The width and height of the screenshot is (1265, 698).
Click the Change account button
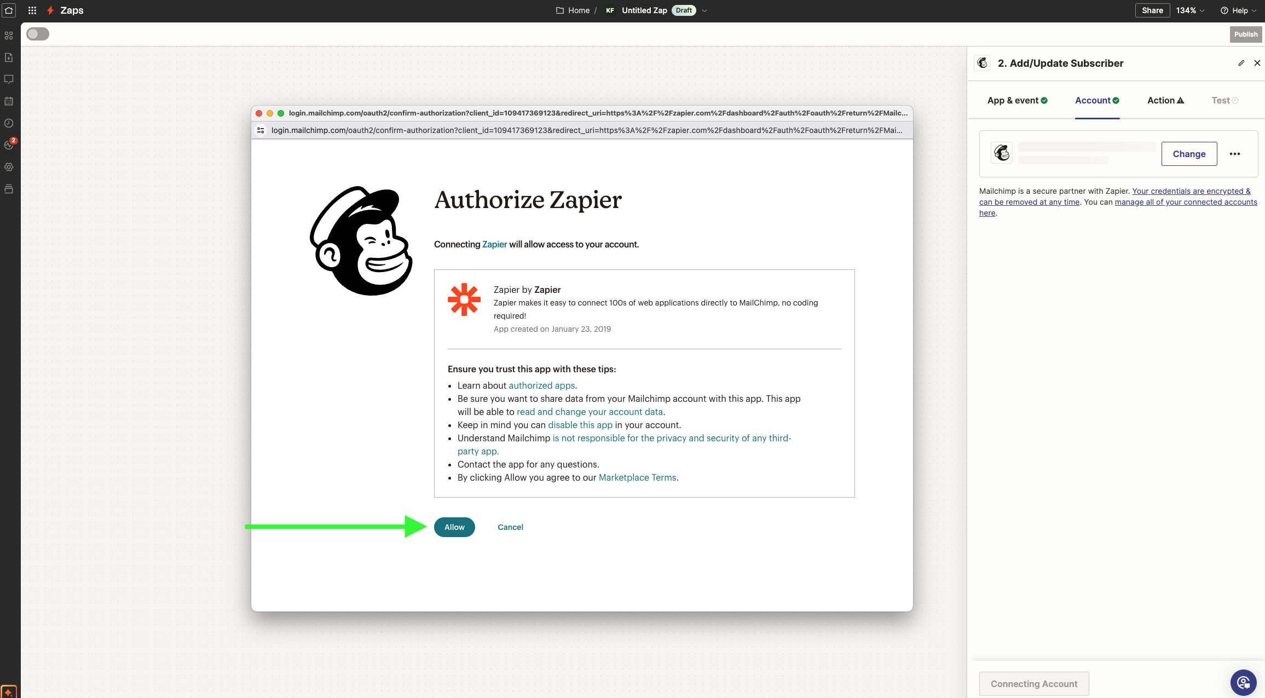pos(1189,154)
